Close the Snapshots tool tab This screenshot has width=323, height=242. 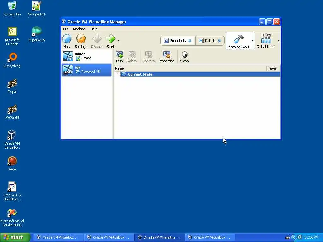coord(190,41)
